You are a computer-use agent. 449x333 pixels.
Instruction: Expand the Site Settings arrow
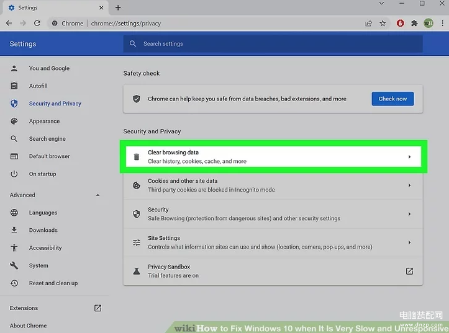point(409,242)
